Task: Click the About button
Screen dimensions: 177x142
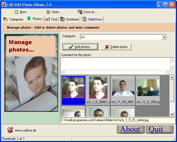Action: [130, 129]
